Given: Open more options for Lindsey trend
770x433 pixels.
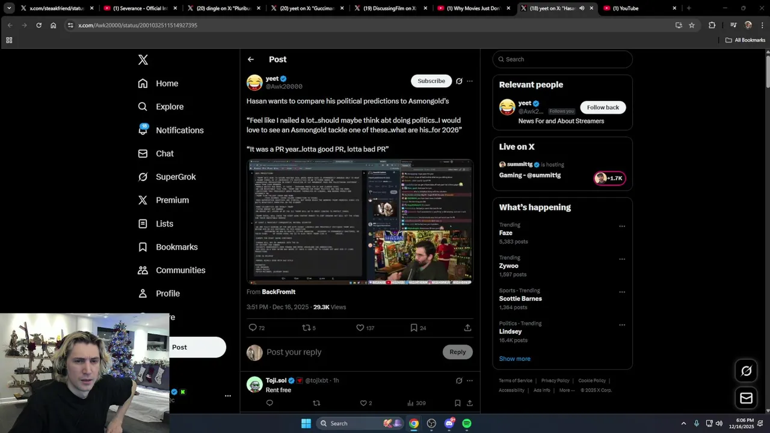Looking at the screenshot, I should pos(622,325).
